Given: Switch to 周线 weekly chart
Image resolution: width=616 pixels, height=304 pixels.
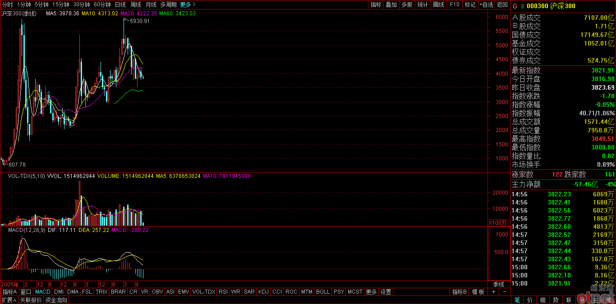Looking at the screenshot, I should 136,5.
